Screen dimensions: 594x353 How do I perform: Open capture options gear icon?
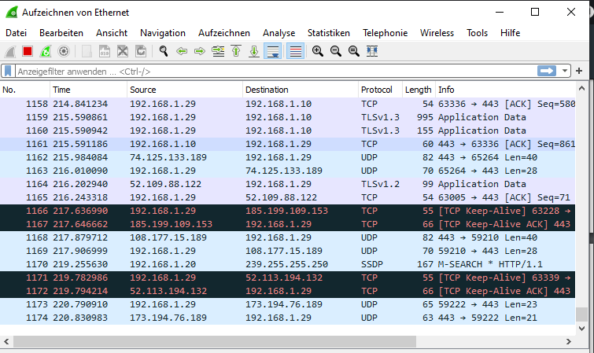click(x=64, y=51)
